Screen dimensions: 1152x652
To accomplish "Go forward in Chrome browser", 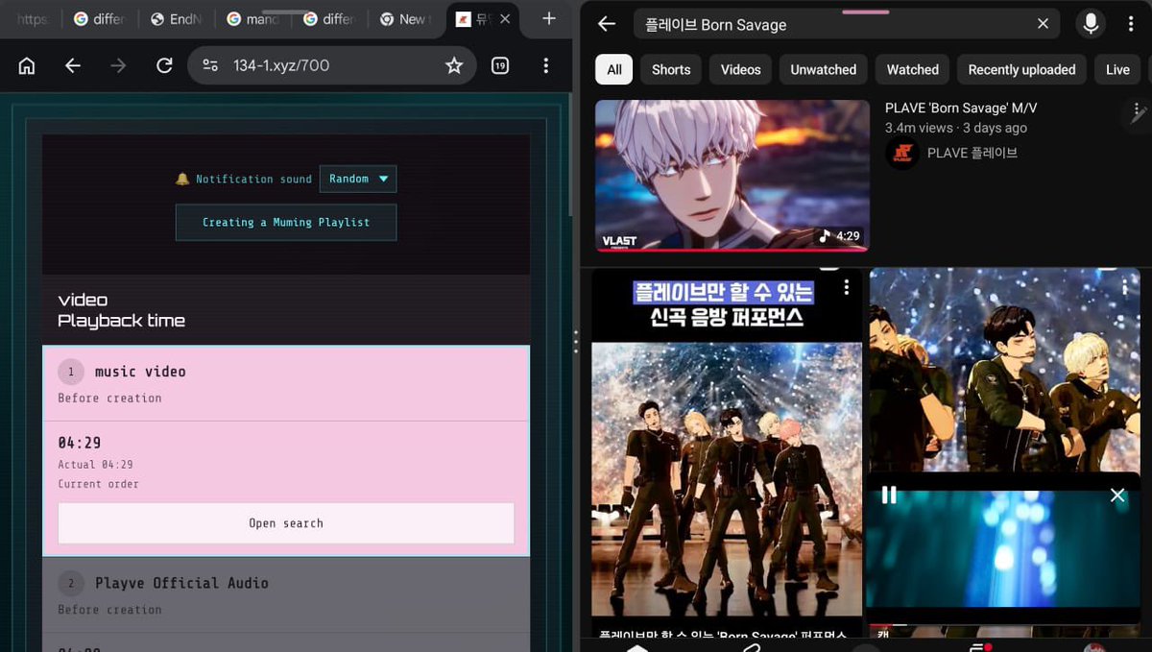I will [x=118, y=65].
